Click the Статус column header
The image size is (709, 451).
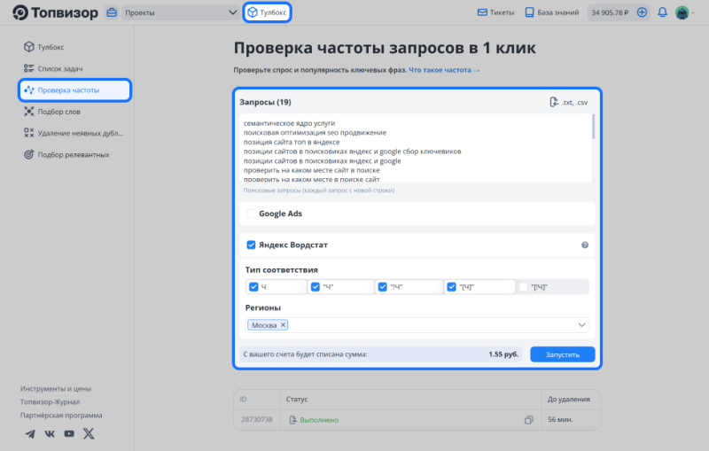[x=297, y=399]
